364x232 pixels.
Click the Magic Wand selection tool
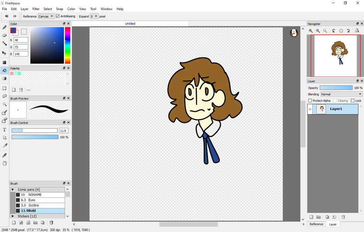point(4,104)
